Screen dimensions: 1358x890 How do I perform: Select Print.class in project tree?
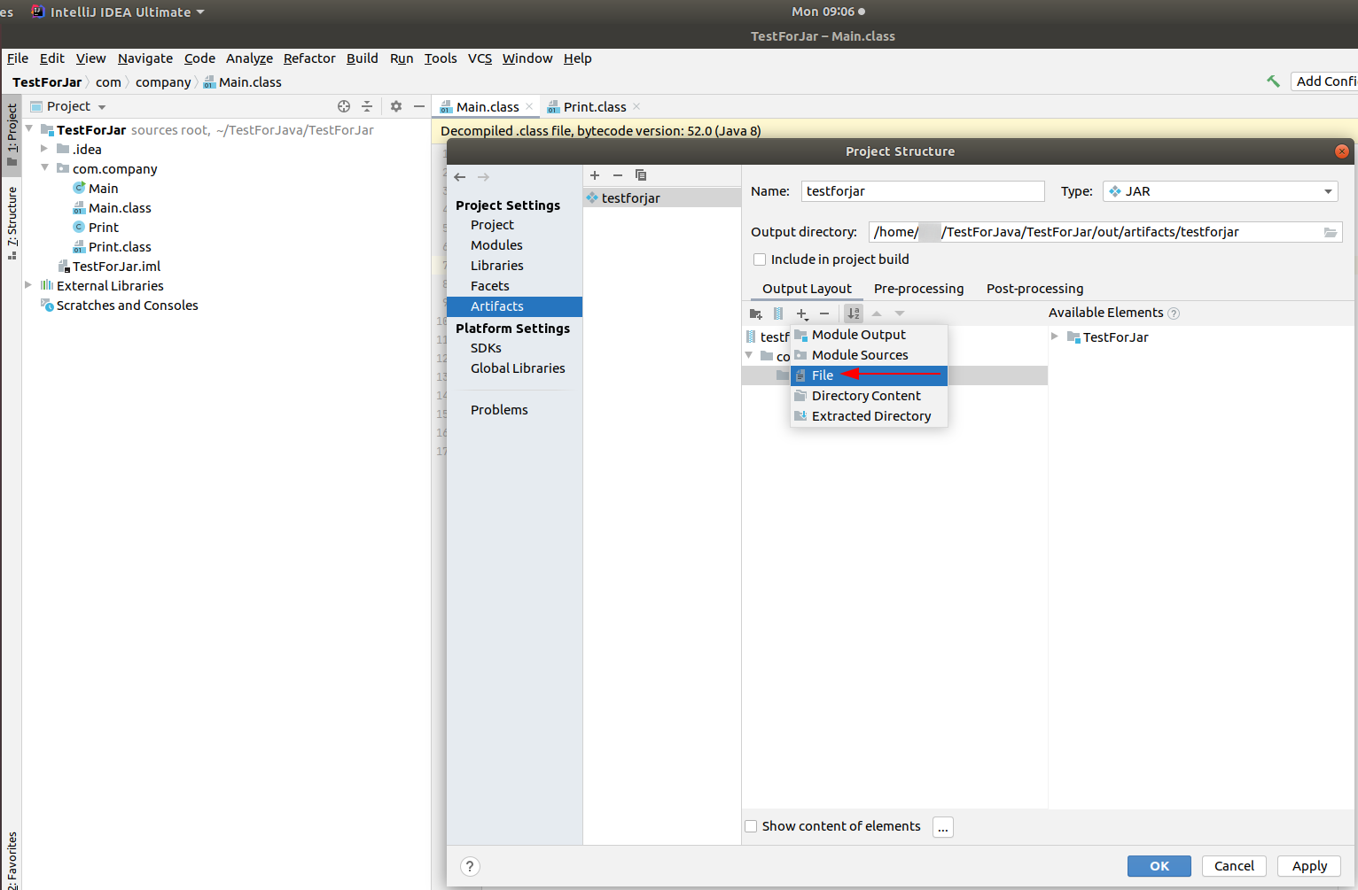point(120,247)
